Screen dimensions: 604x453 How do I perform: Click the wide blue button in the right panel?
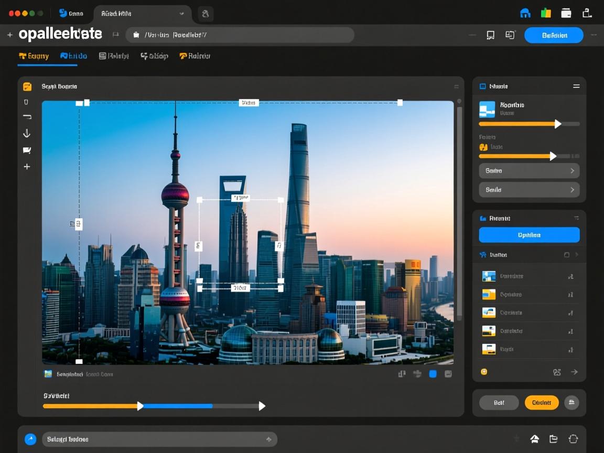click(528, 235)
